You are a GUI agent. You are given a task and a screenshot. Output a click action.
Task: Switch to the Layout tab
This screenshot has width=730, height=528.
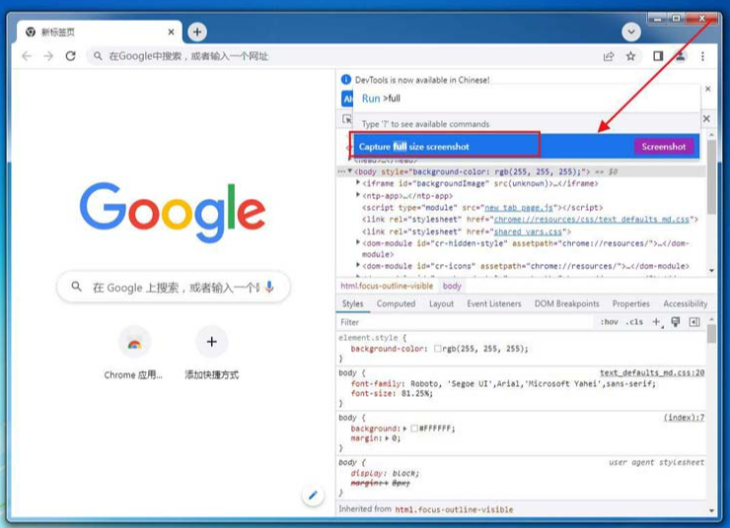click(x=441, y=303)
